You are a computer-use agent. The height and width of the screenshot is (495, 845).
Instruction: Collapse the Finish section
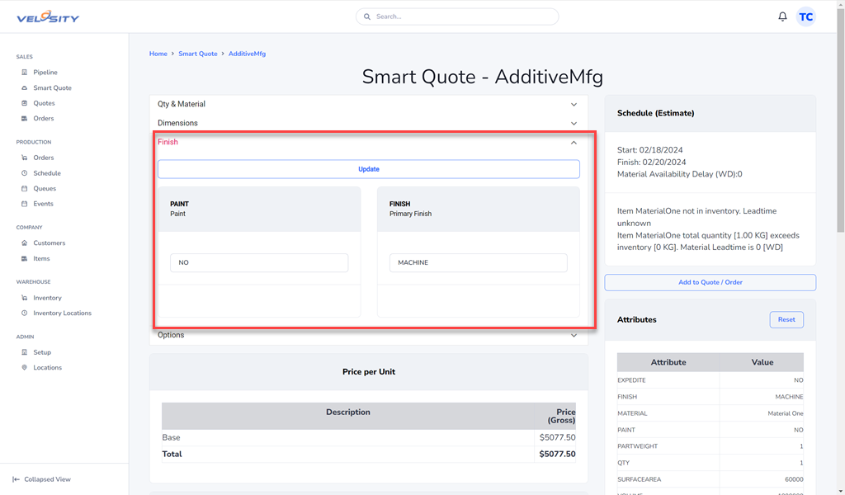[x=574, y=143]
